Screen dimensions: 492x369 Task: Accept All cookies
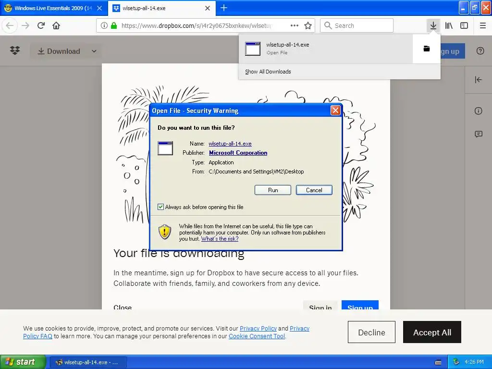432,332
